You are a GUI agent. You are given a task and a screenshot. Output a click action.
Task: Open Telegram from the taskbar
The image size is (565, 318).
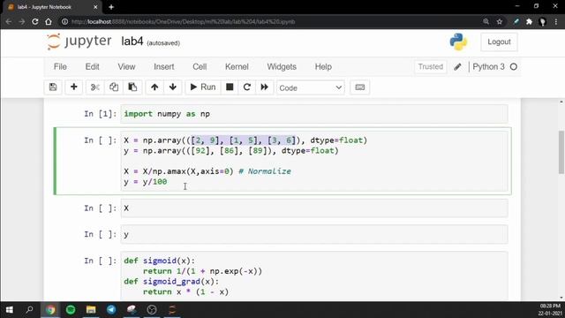(111, 310)
